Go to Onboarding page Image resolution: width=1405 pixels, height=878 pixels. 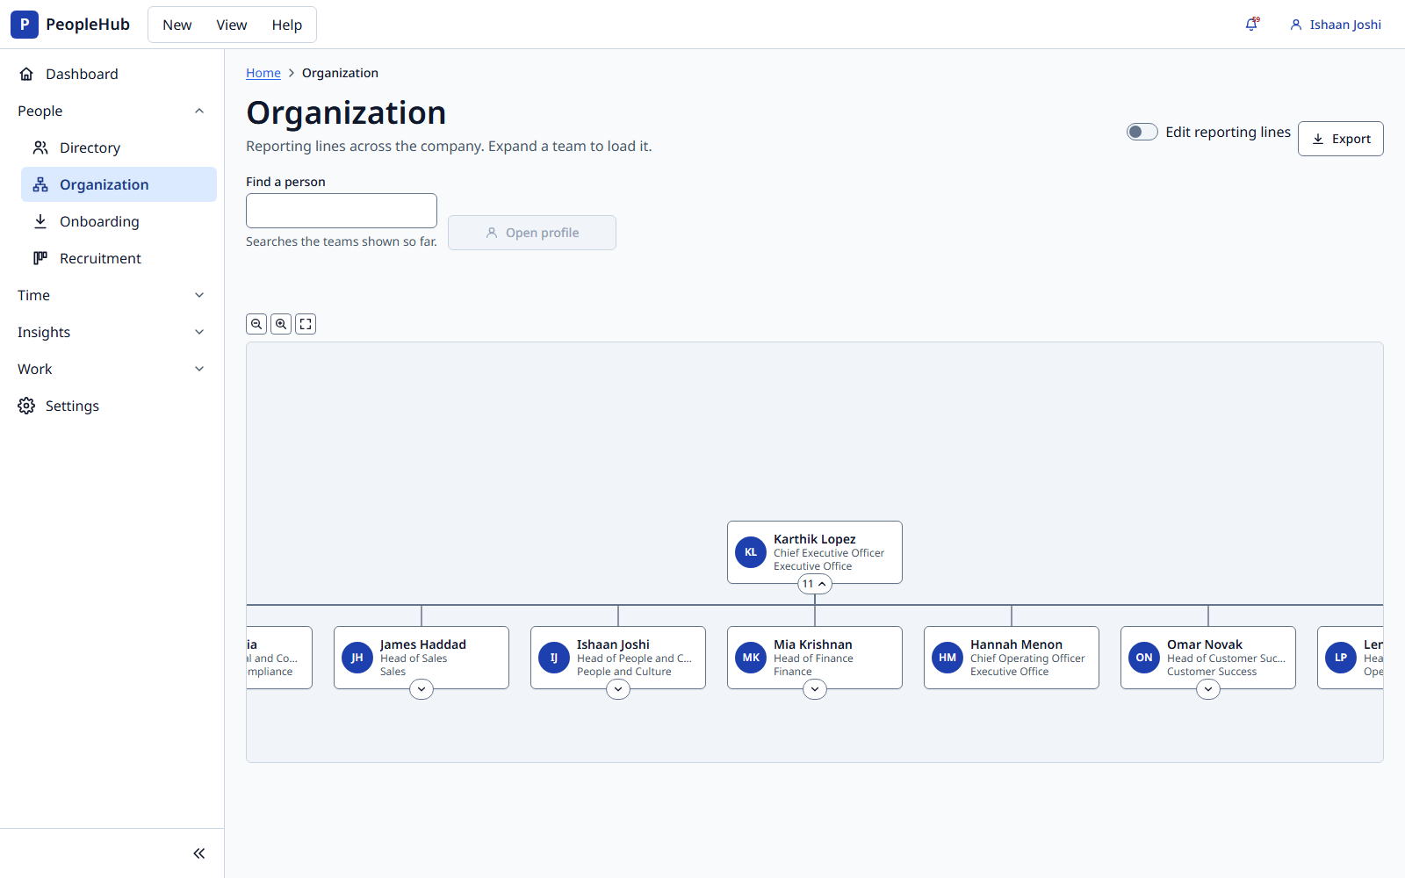click(x=119, y=221)
